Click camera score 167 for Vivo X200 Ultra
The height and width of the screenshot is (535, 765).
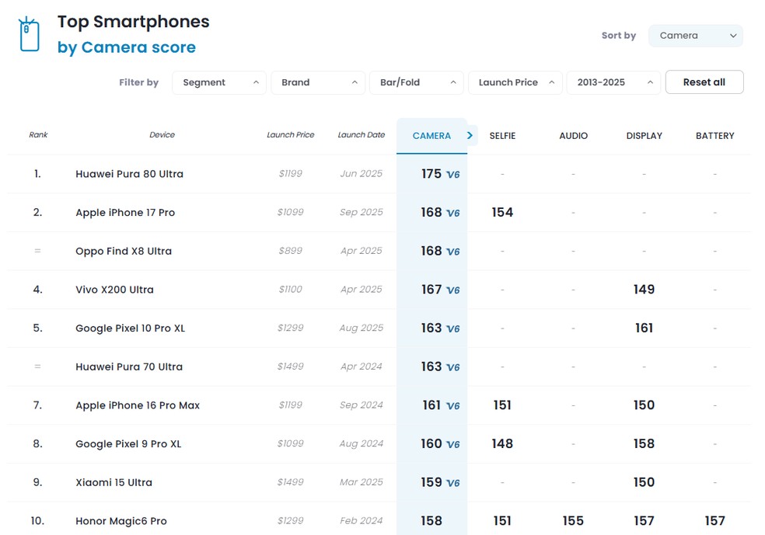tap(431, 290)
